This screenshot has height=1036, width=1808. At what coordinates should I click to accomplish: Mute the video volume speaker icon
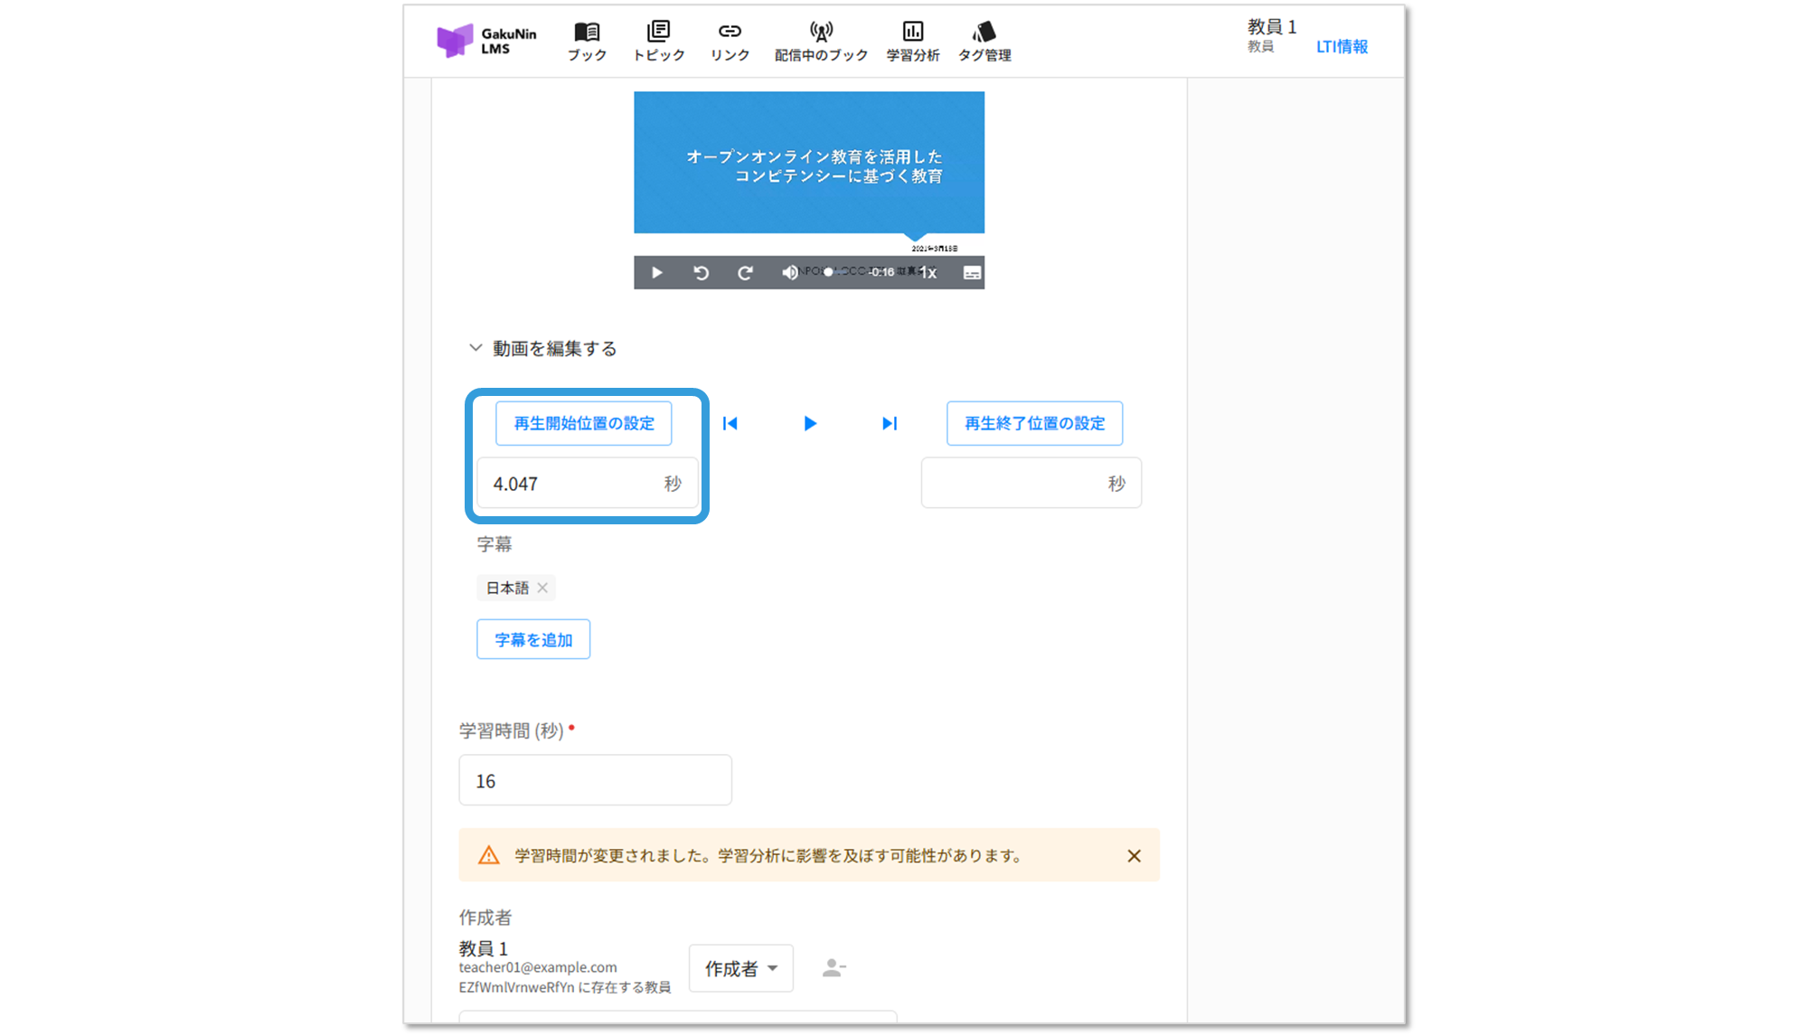click(x=789, y=272)
